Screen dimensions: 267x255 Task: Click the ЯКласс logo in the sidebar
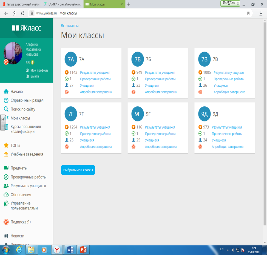(x=26, y=28)
